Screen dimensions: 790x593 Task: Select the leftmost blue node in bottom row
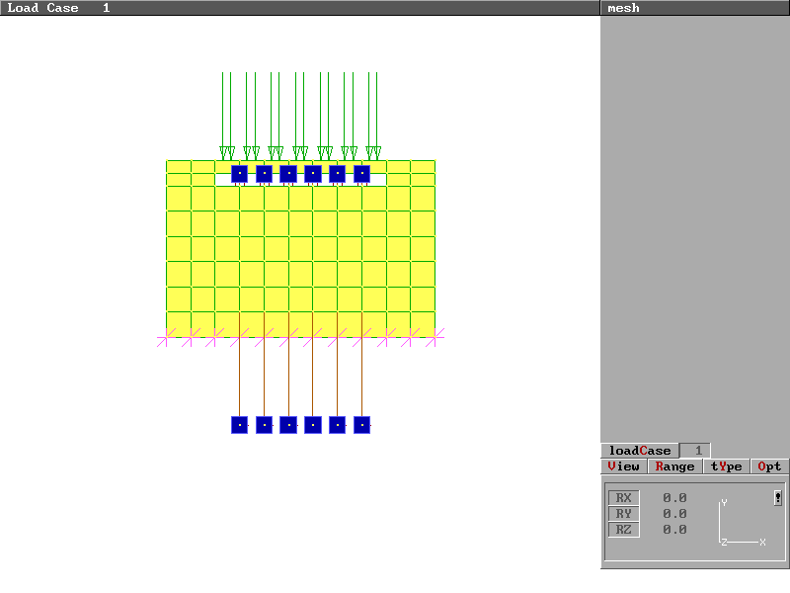(239, 425)
